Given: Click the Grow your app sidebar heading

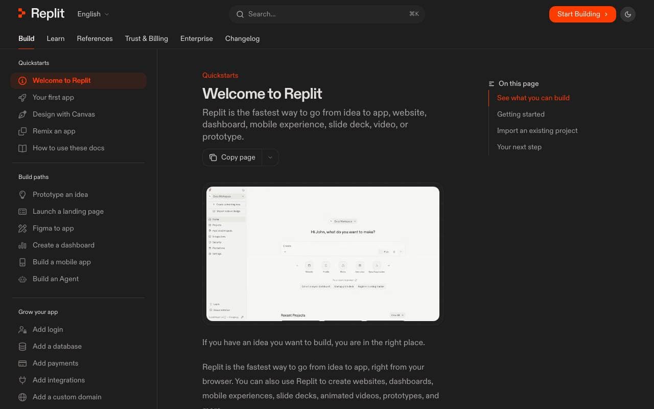Looking at the screenshot, I should [38, 312].
